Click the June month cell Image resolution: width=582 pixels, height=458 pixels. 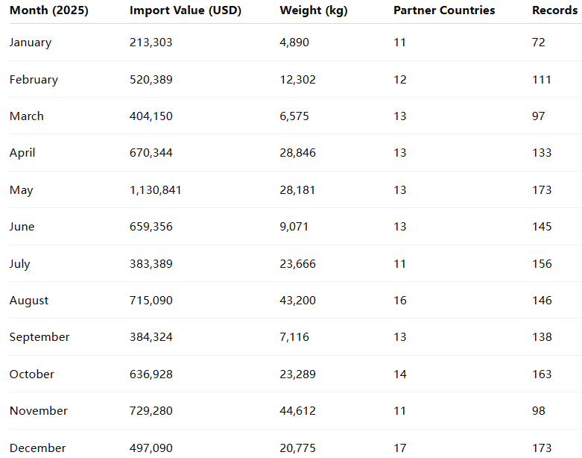(x=22, y=227)
